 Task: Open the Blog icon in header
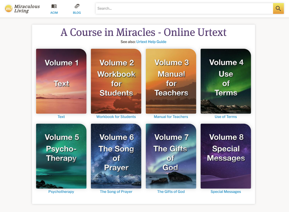click(x=77, y=6)
